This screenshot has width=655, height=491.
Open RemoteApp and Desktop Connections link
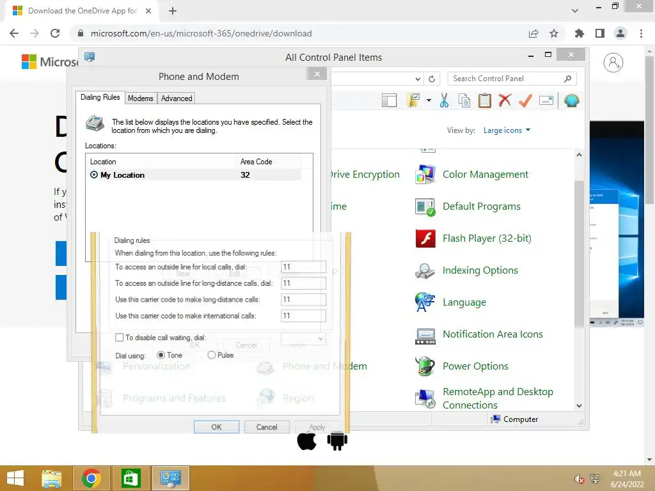point(498,398)
